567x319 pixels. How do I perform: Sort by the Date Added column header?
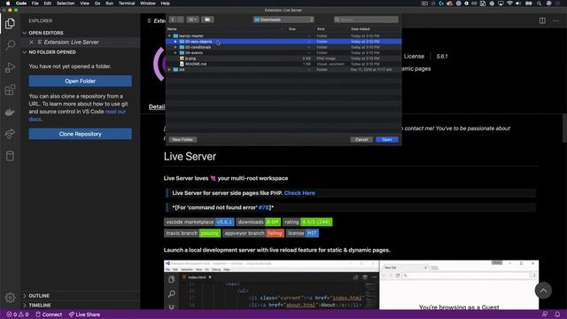point(361,29)
